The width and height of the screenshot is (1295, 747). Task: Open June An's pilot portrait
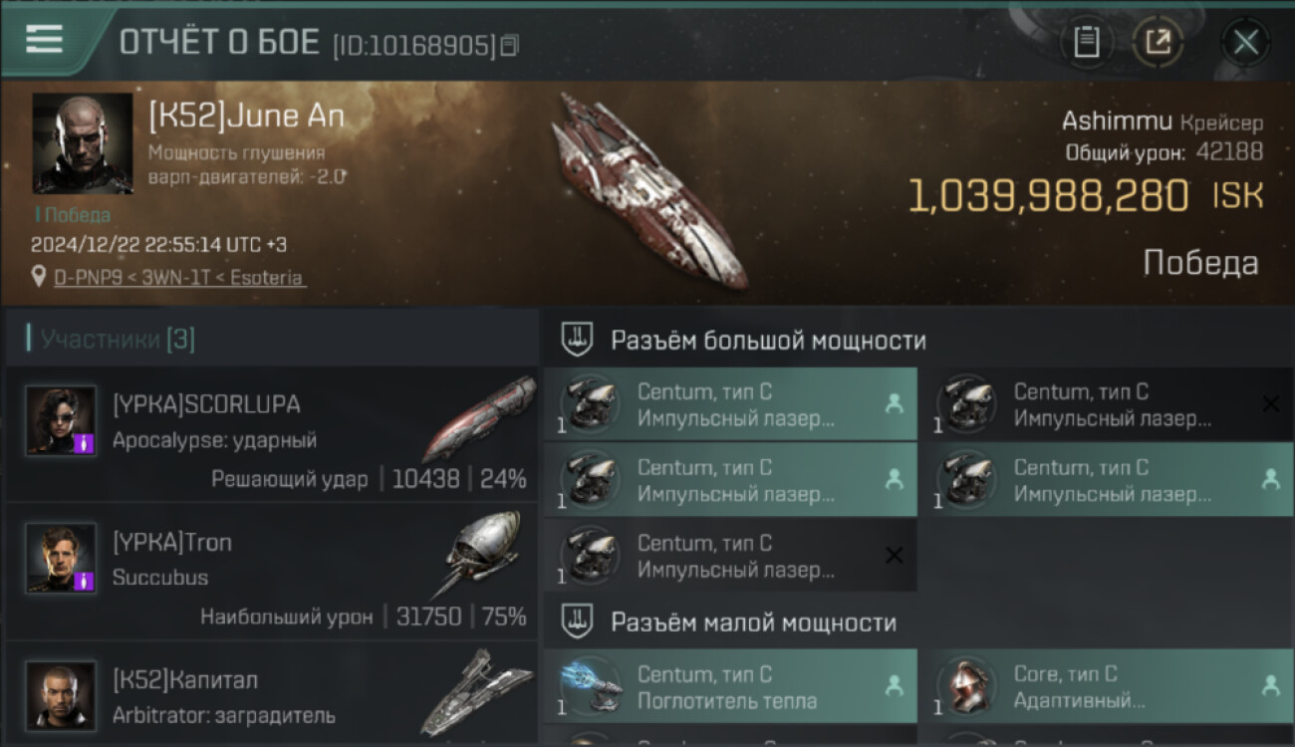[83, 143]
